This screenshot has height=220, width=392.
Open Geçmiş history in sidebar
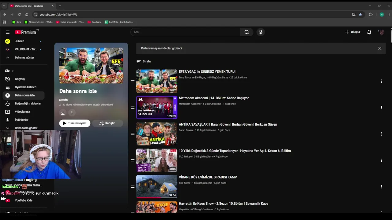pyautogui.click(x=23, y=79)
